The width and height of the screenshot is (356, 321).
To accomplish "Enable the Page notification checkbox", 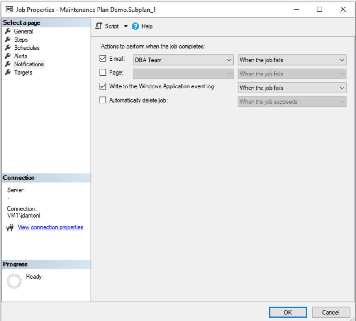I will 103,73.
